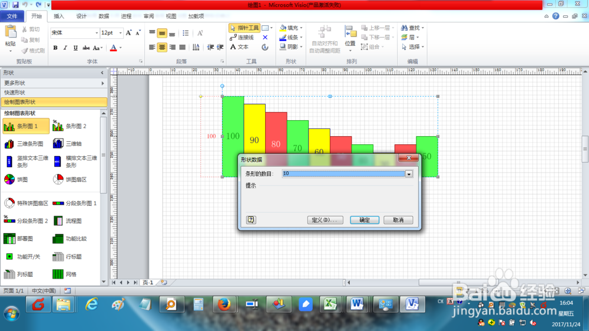The height and width of the screenshot is (331, 589).
Task: Toggle strikethrough formatting
Action: 86,48
